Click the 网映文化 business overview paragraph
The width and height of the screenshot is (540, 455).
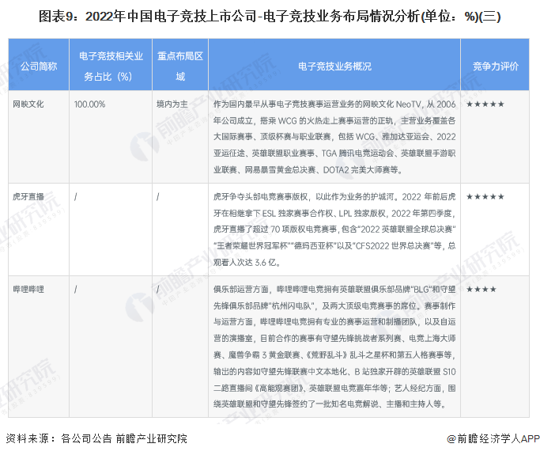(334, 137)
